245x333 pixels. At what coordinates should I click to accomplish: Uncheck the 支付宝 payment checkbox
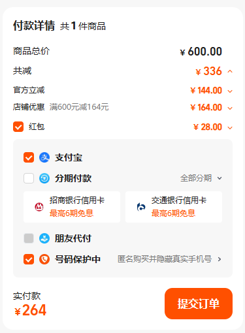coord(29,157)
